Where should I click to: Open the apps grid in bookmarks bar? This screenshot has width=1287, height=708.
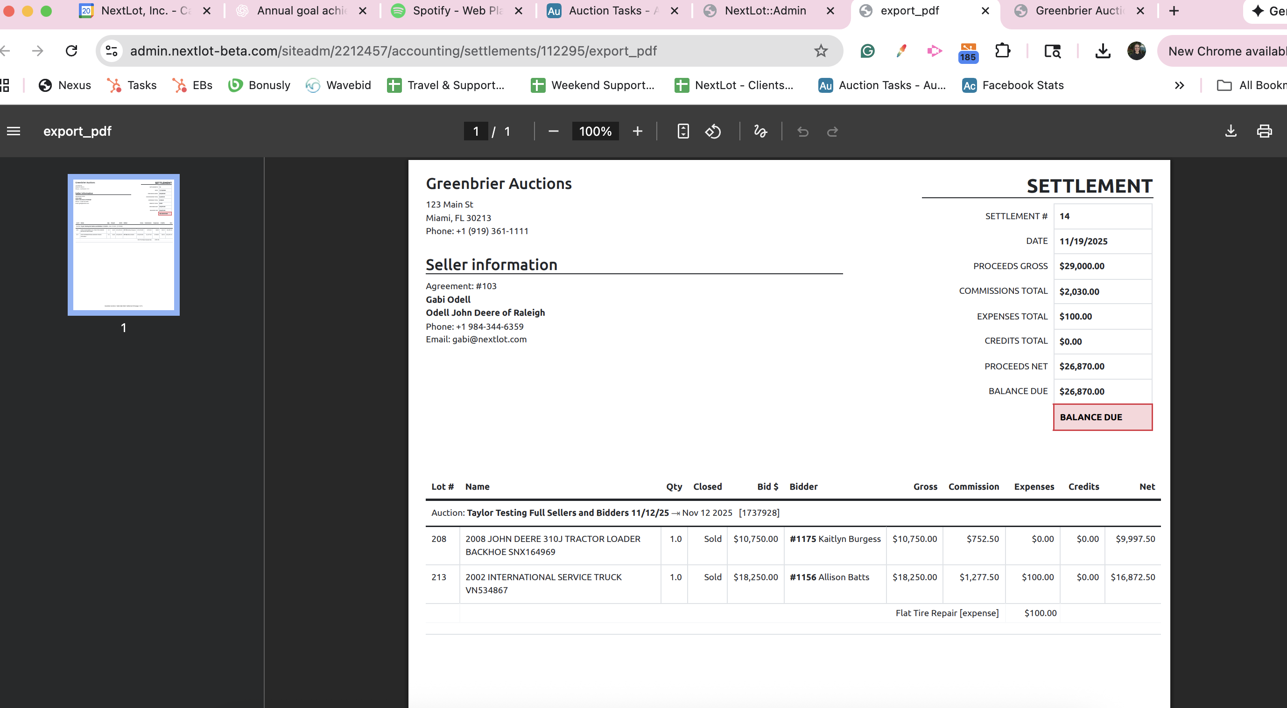click(5, 85)
